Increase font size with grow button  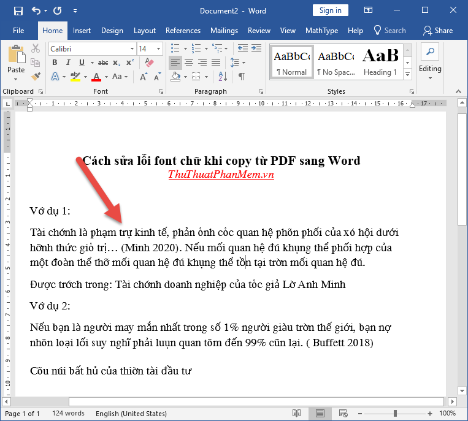pyautogui.click(x=144, y=77)
